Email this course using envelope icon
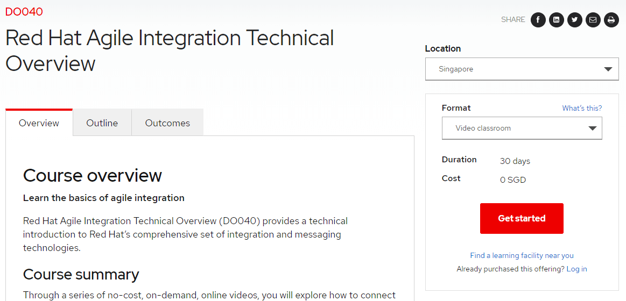 [x=593, y=20]
